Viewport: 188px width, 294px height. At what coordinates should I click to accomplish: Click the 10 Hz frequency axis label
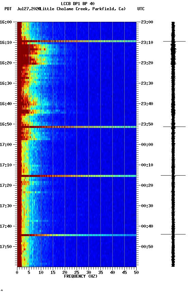(41, 273)
